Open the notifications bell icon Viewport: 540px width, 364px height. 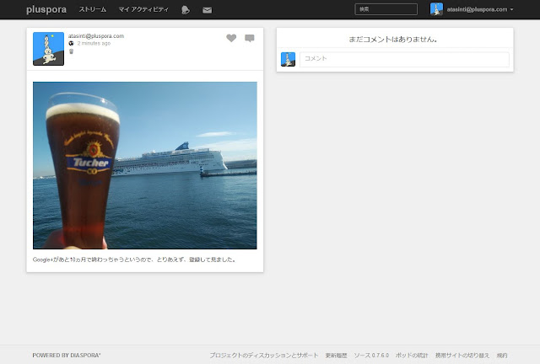186,10
